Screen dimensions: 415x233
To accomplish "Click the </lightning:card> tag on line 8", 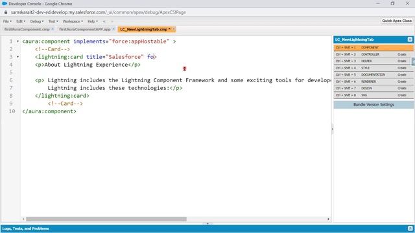I will (x=62, y=96).
